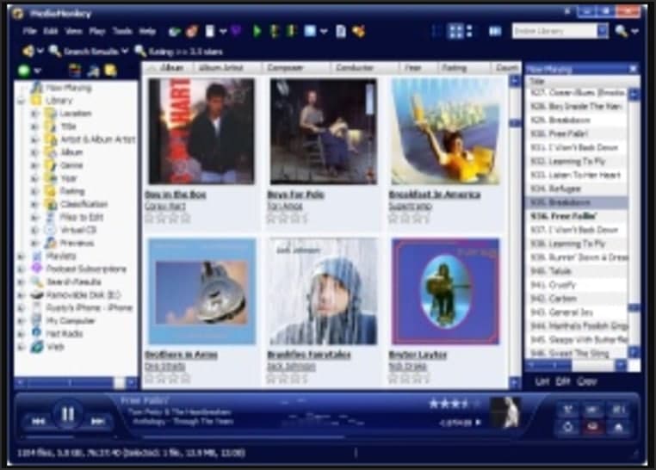The height and width of the screenshot is (470, 656).
Task: Select the My Computer tree item
Action: [x=71, y=321]
